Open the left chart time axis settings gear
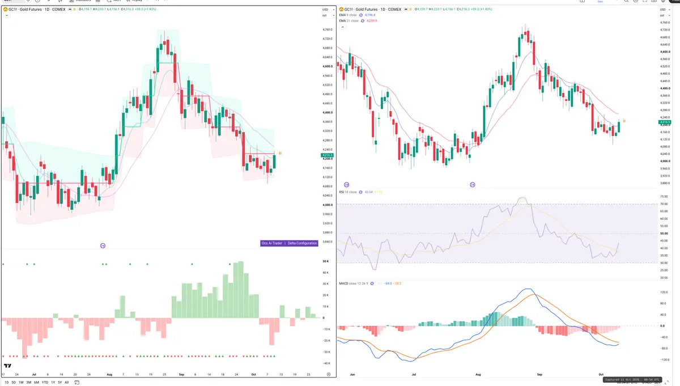Image resolution: width=680 pixels, height=386 pixels. click(x=329, y=375)
